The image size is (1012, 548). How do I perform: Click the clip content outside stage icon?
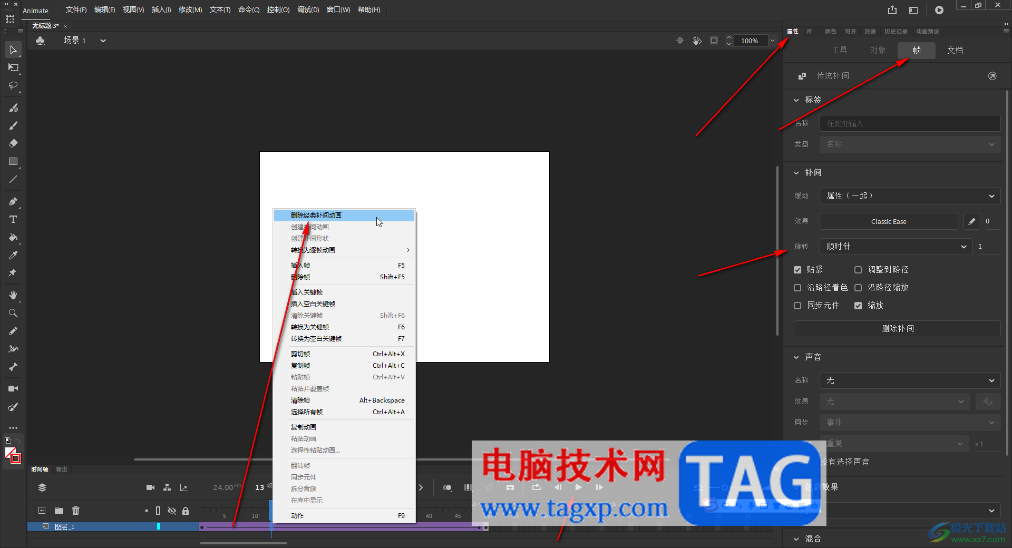tap(714, 41)
